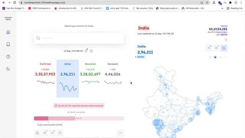This screenshot has width=245, height=138.
Task: Toggle per lakh population icon in table toolbar
Action: (45, 133)
